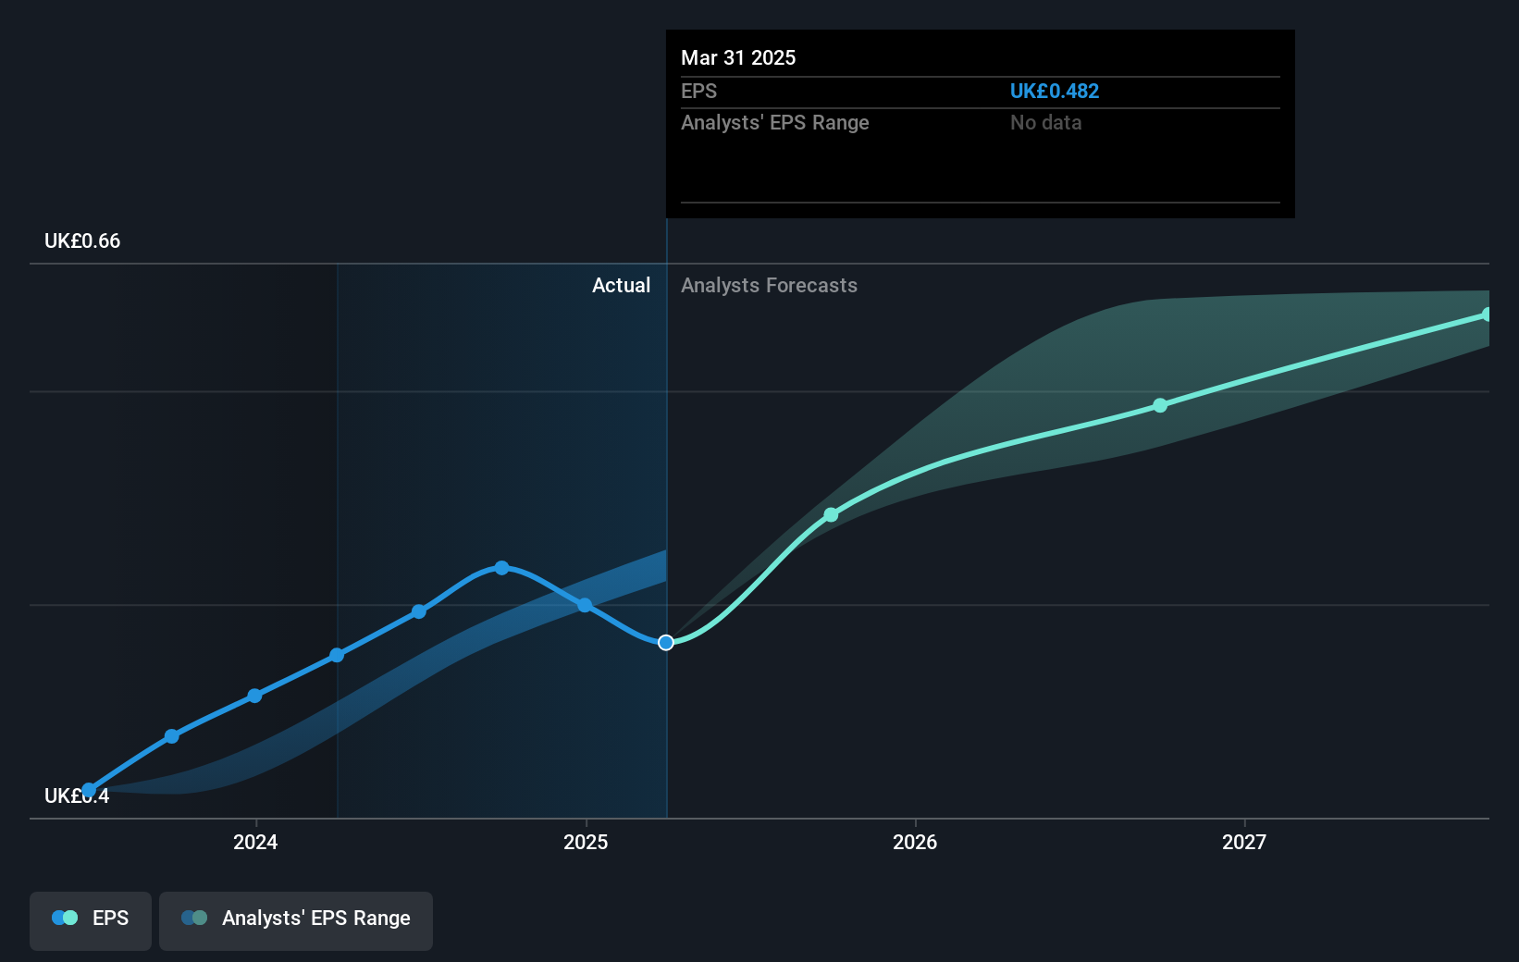1519x962 pixels.
Task: Click the 2026 x-axis label
Action: click(915, 842)
